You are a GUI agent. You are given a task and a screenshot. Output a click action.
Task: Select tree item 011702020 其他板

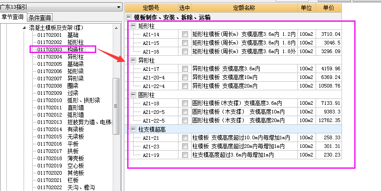point(60,173)
